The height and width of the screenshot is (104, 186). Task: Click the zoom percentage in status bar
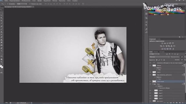click(6, 103)
